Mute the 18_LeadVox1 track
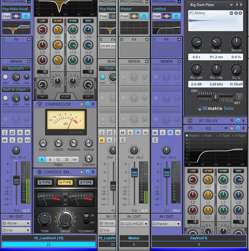Image resolution: width=249 pixels, height=251 pixels. [5, 140]
